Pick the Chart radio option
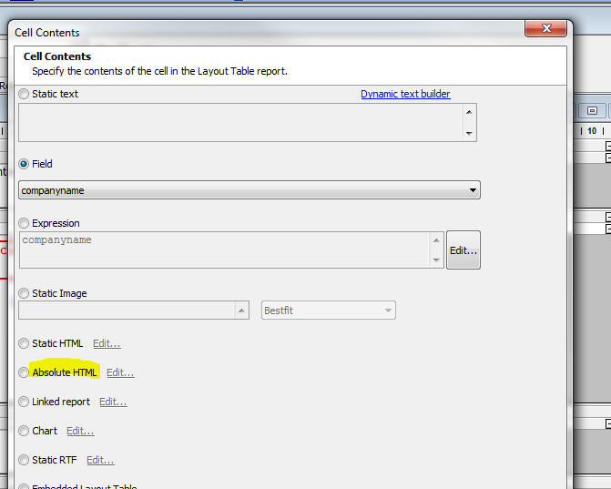Screen dimensions: 611x489 click(24, 431)
